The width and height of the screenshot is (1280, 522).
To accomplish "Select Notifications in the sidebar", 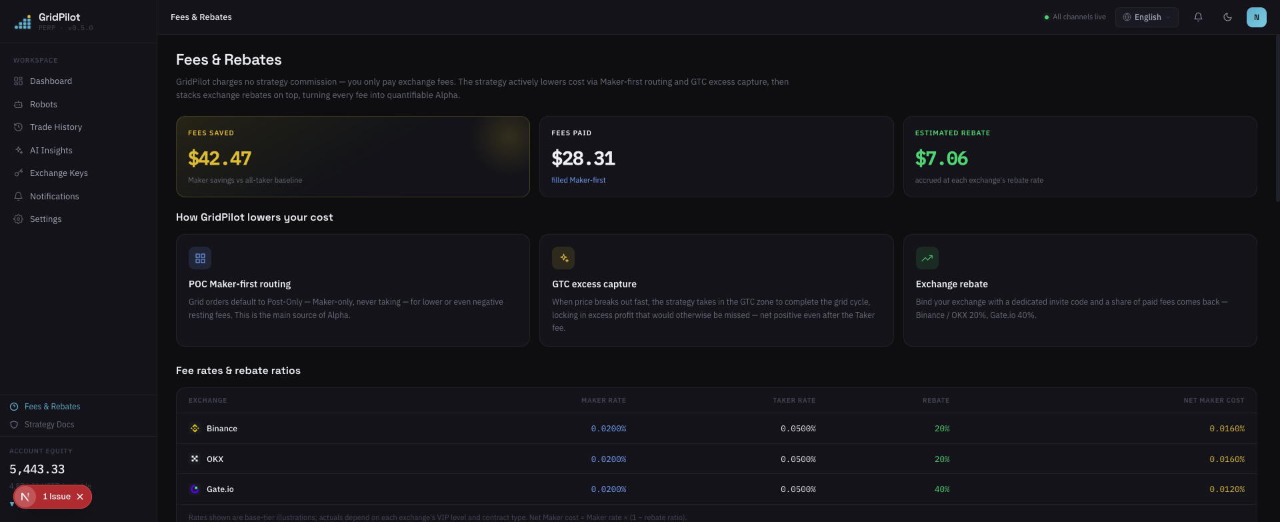I will tap(78, 197).
